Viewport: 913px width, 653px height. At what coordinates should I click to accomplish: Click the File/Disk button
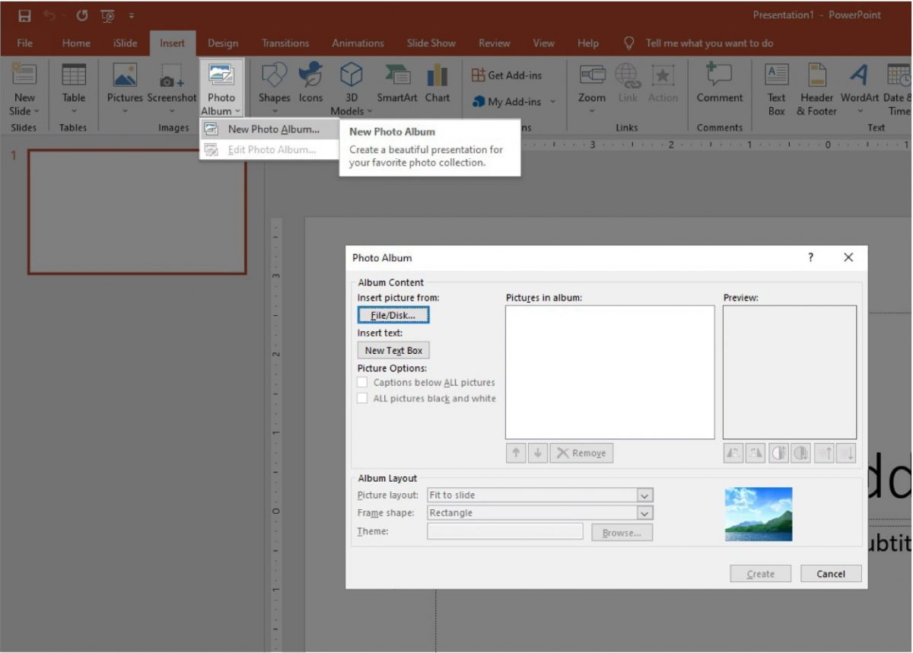pyautogui.click(x=393, y=314)
